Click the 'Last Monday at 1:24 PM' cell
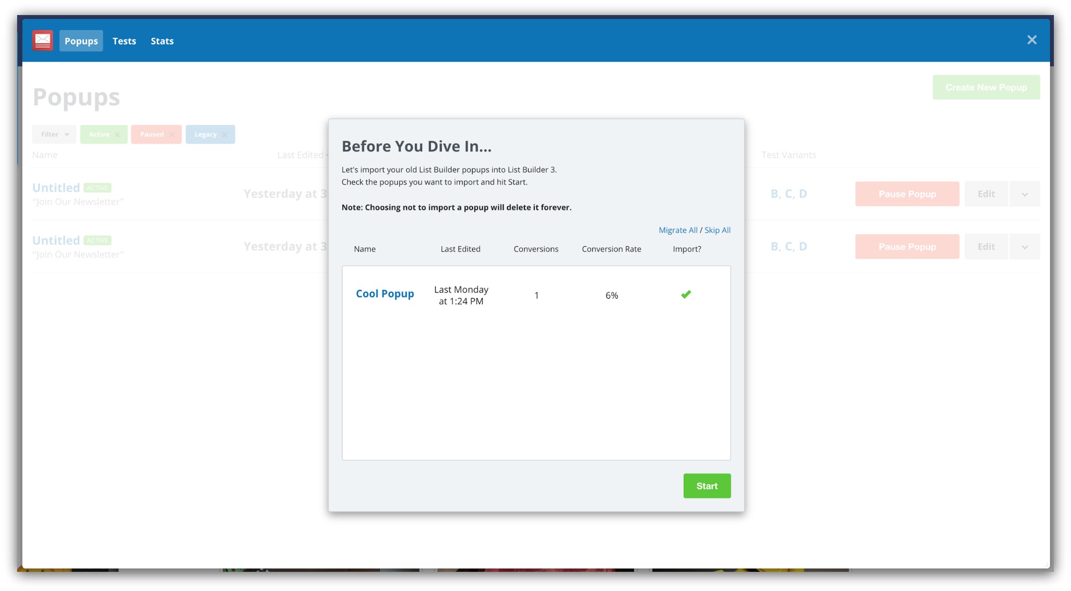Viewport: 1071px width, 591px height. [x=461, y=295]
